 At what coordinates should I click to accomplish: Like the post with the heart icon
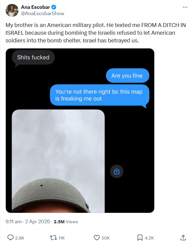point(96,238)
